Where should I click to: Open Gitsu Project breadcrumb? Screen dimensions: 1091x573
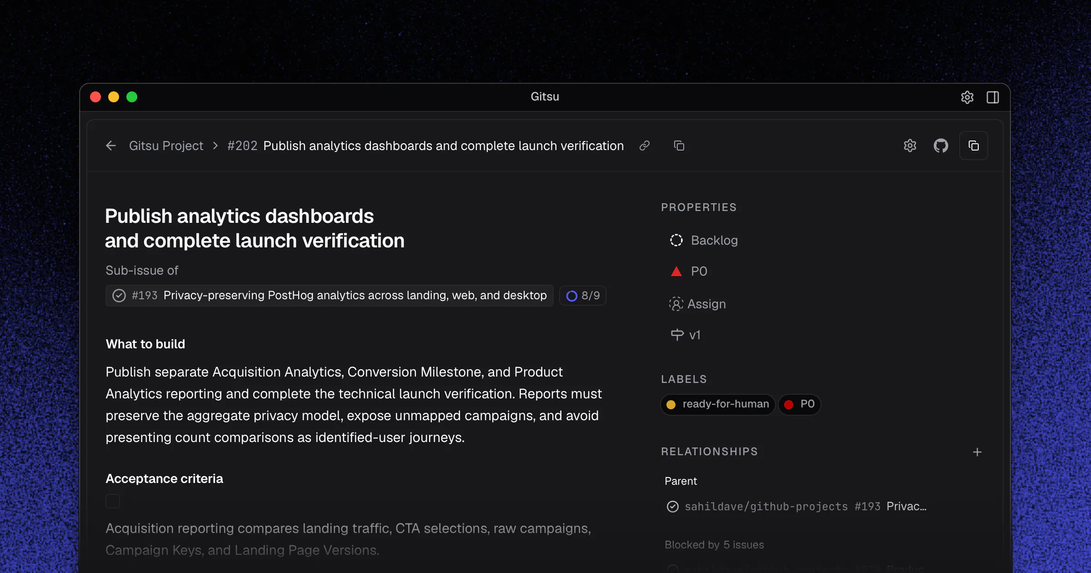pyautogui.click(x=166, y=146)
